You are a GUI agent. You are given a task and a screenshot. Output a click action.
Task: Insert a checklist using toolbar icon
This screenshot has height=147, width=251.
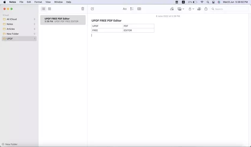(x=132, y=9)
